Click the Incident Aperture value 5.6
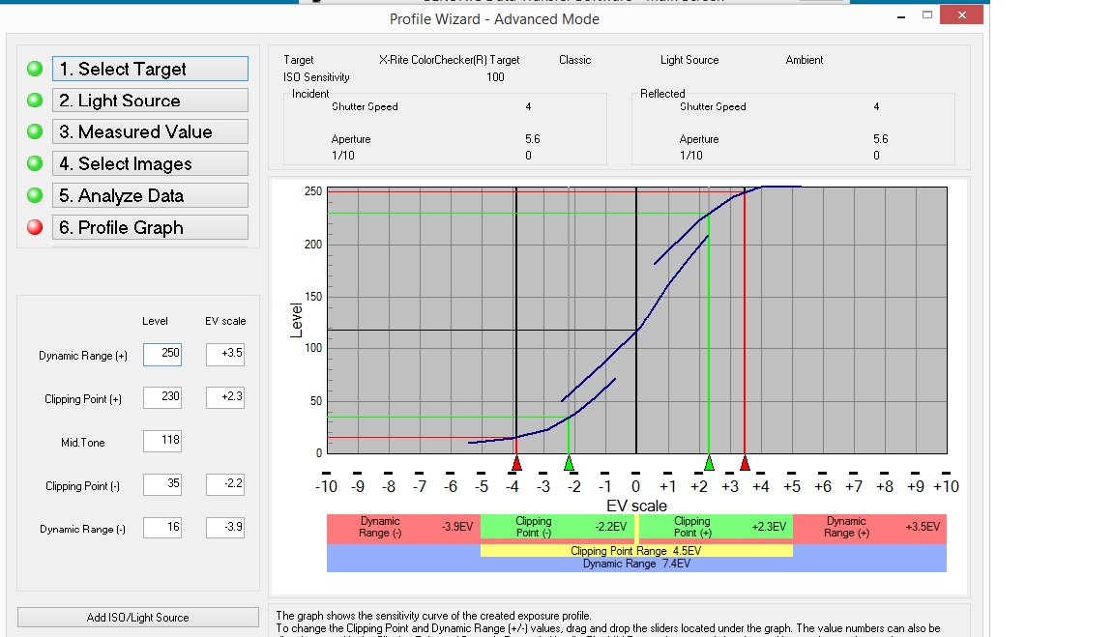 pos(532,139)
